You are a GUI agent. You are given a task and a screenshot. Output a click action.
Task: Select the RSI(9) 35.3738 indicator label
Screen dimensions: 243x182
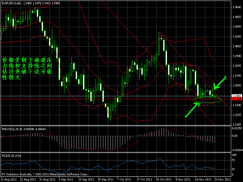12,156
